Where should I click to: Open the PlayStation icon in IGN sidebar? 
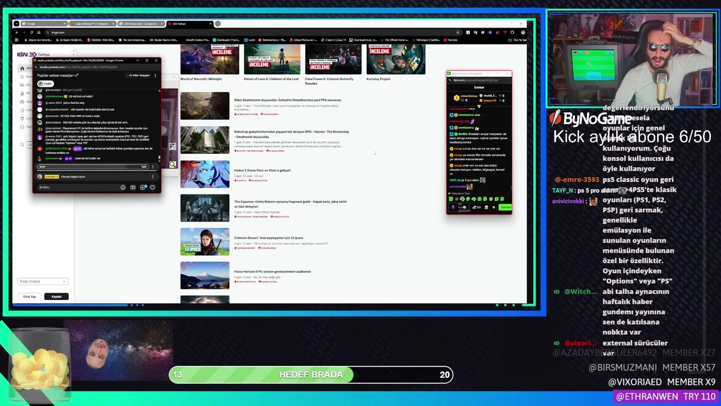pos(22,94)
